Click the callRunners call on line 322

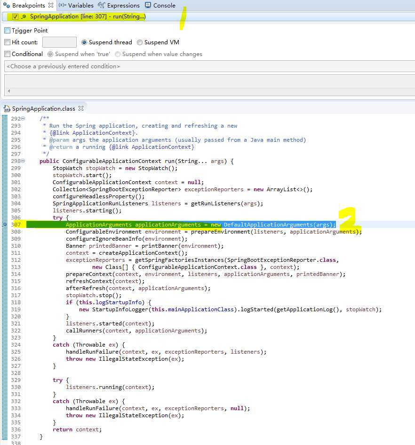(136, 331)
